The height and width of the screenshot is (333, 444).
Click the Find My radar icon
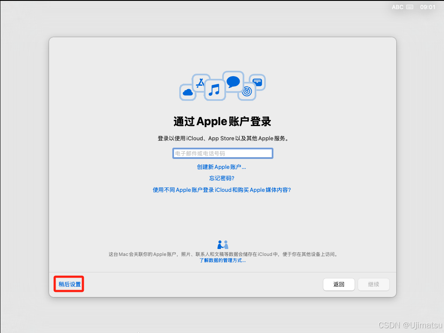247,91
